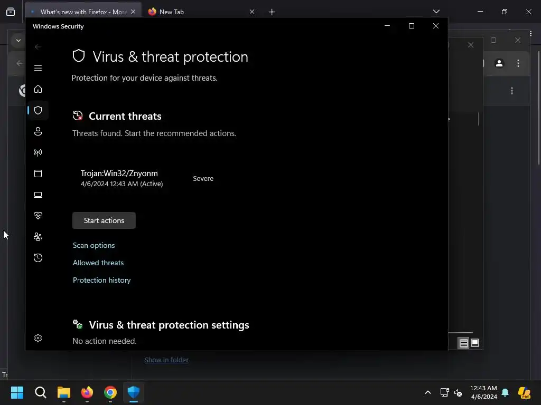Maximize the Windows Security window
541x405 pixels.
[x=411, y=26]
